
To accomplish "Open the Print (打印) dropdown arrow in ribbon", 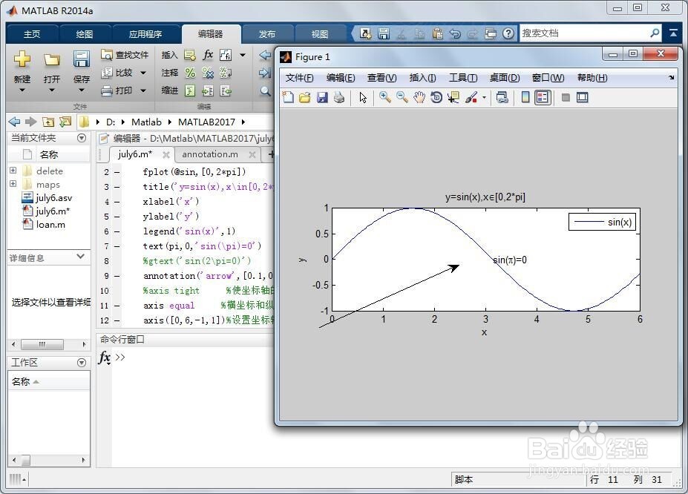I will (x=143, y=90).
